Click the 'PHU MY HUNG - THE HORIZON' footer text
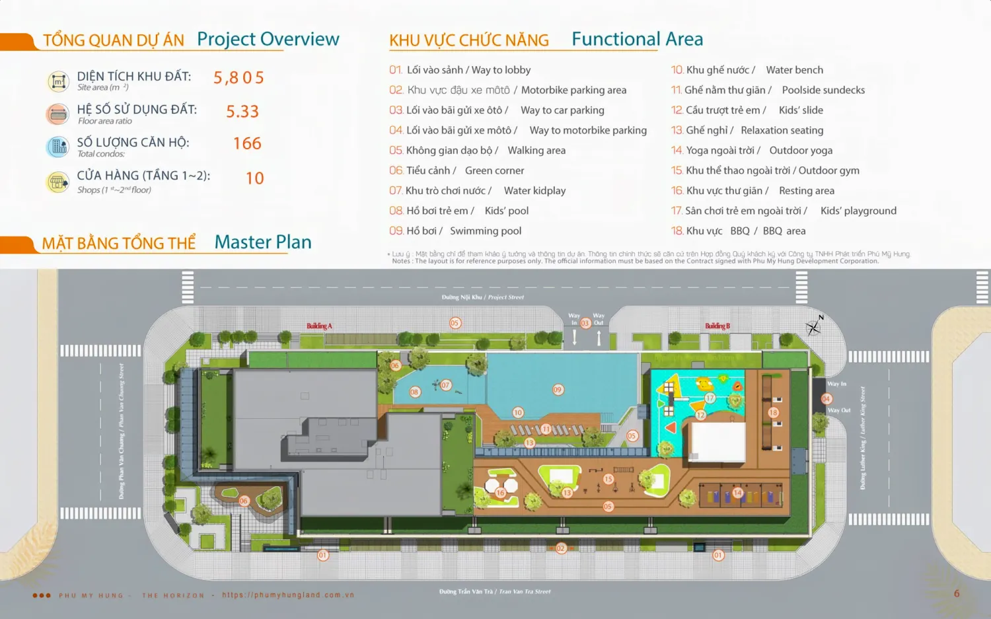991x619 pixels. (x=132, y=596)
